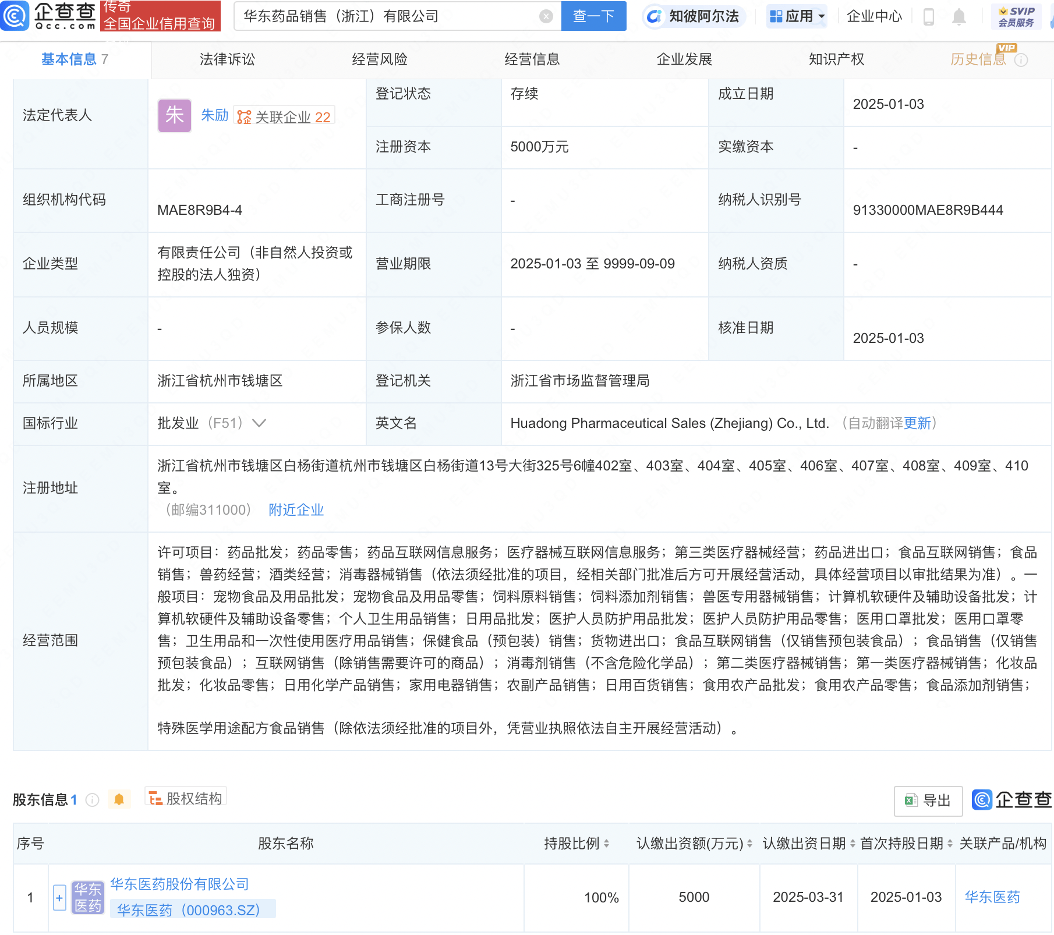Viewport: 1054px width, 935px height.
Task: Switch to the 经营风险 tab
Action: [x=380, y=59]
